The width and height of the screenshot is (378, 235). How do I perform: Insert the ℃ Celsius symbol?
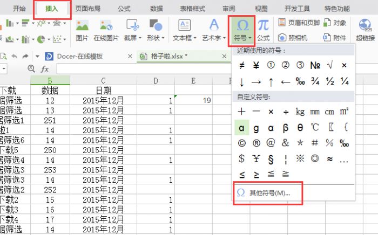[315, 128]
